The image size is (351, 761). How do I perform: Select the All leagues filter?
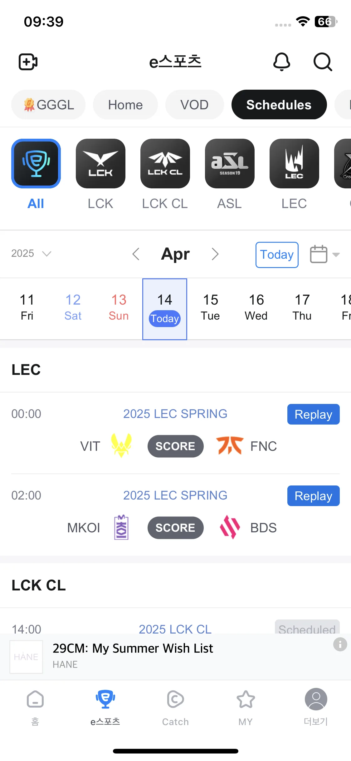click(x=36, y=163)
